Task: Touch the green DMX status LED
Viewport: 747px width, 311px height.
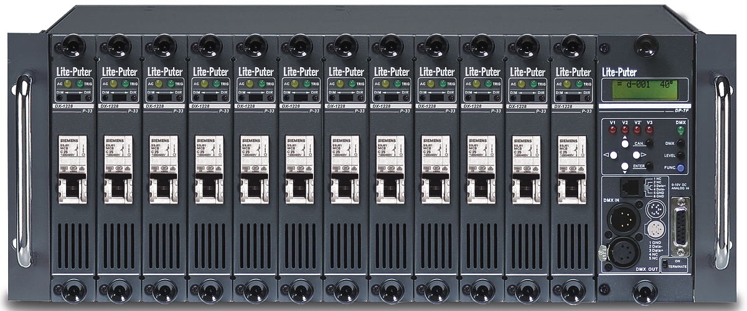Action: 681,131
